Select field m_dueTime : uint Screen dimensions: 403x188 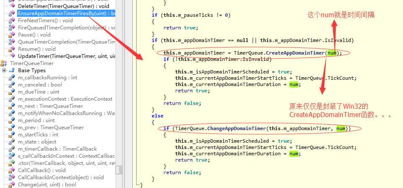coord(39,91)
